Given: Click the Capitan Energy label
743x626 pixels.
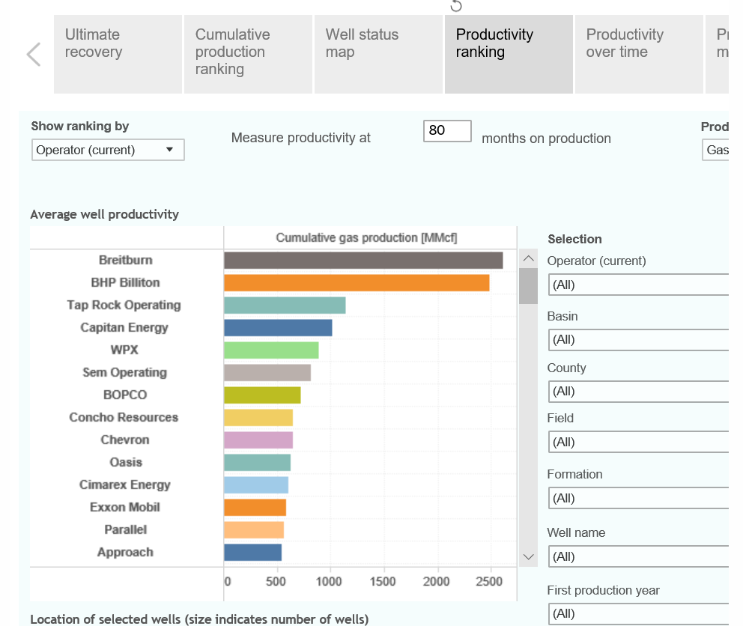Looking at the screenshot, I should [124, 327].
